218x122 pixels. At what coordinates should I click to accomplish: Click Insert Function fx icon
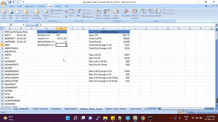(37, 25)
